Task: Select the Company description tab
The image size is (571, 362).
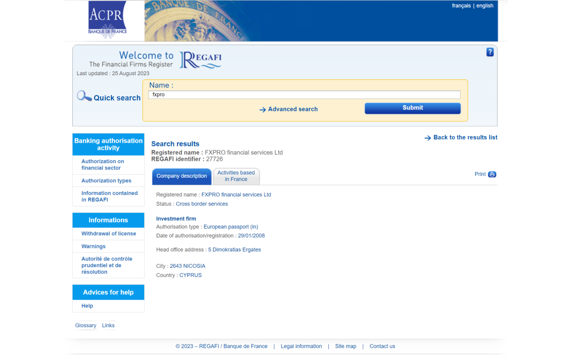Action: [x=181, y=176]
